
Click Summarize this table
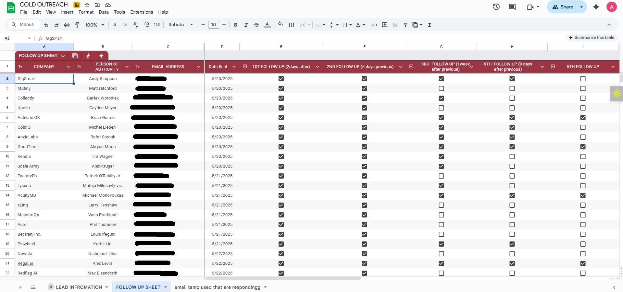click(x=592, y=38)
